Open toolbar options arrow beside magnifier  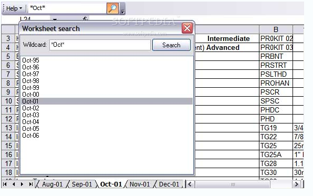[122, 12]
